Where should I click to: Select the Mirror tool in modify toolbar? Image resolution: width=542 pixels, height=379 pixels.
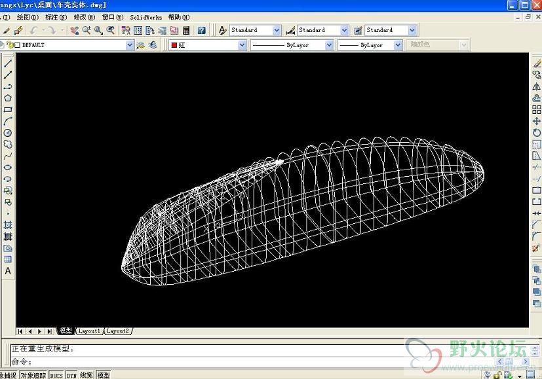click(x=537, y=86)
